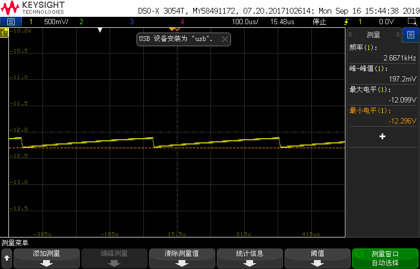Open the rising-edge trigger slope icon
This screenshot has width=420, height=269.
[346, 22]
